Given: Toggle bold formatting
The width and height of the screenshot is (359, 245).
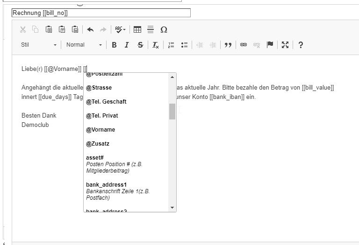Looking at the screenshot, I should [114, 45].
